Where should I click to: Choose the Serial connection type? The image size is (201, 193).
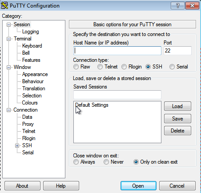click(172, 67)
